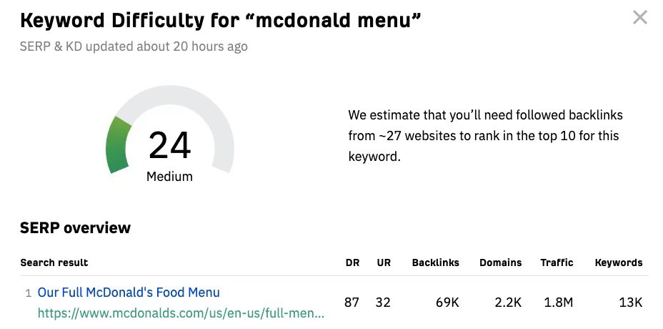Click the 87 domain rating value
The height and width of the screenshot is (329, 663).
pos(352,303)
